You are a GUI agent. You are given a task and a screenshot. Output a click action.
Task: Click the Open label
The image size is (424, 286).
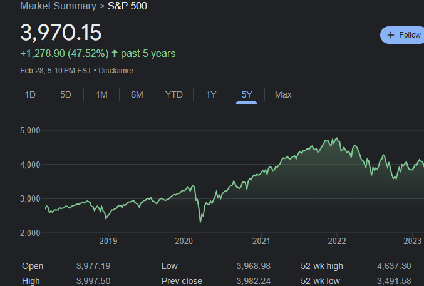[33, 266]
